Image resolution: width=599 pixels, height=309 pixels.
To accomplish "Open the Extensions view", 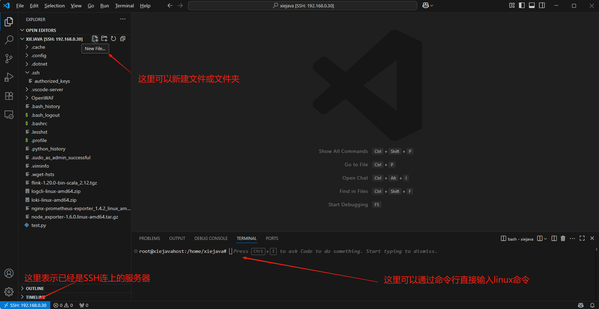I will pyautogui.click(x=9, y=96).
